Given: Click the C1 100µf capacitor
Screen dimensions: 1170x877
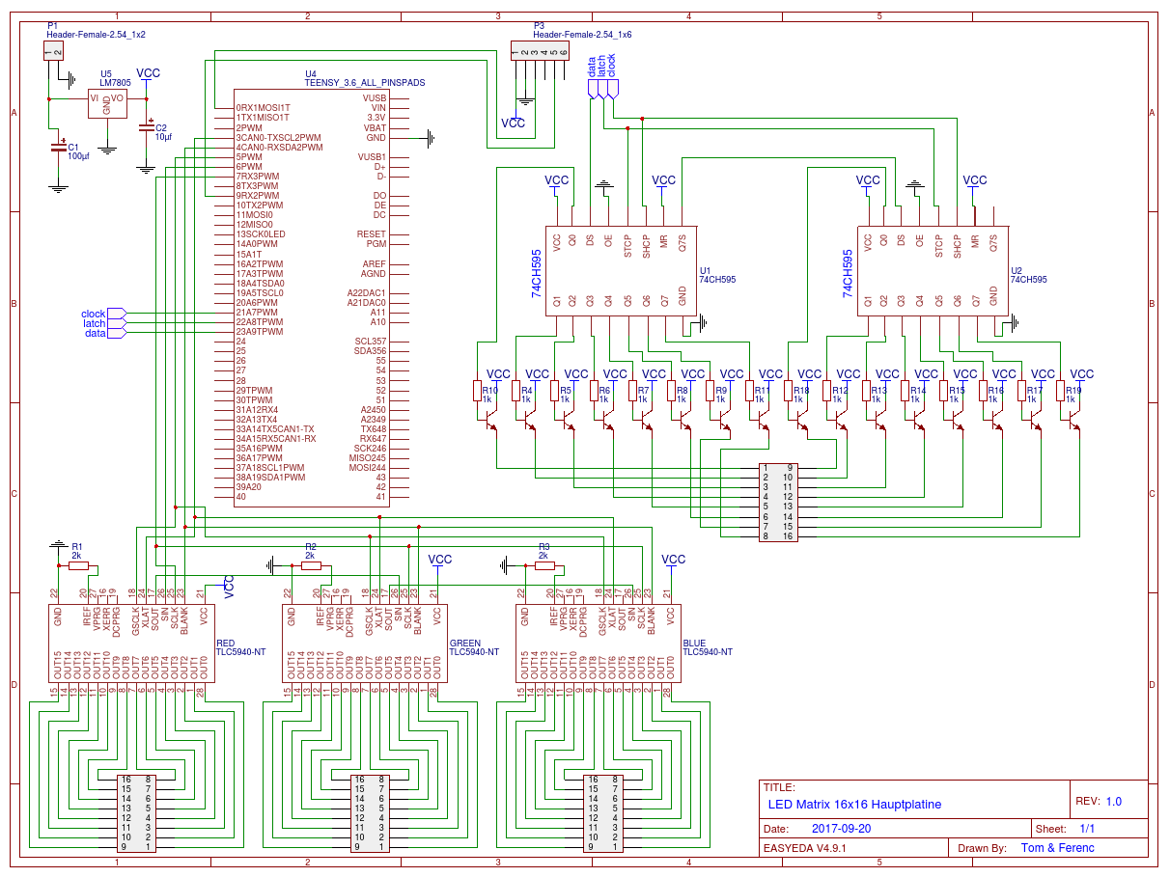Looking at the screenshot, I should point(61,147).
